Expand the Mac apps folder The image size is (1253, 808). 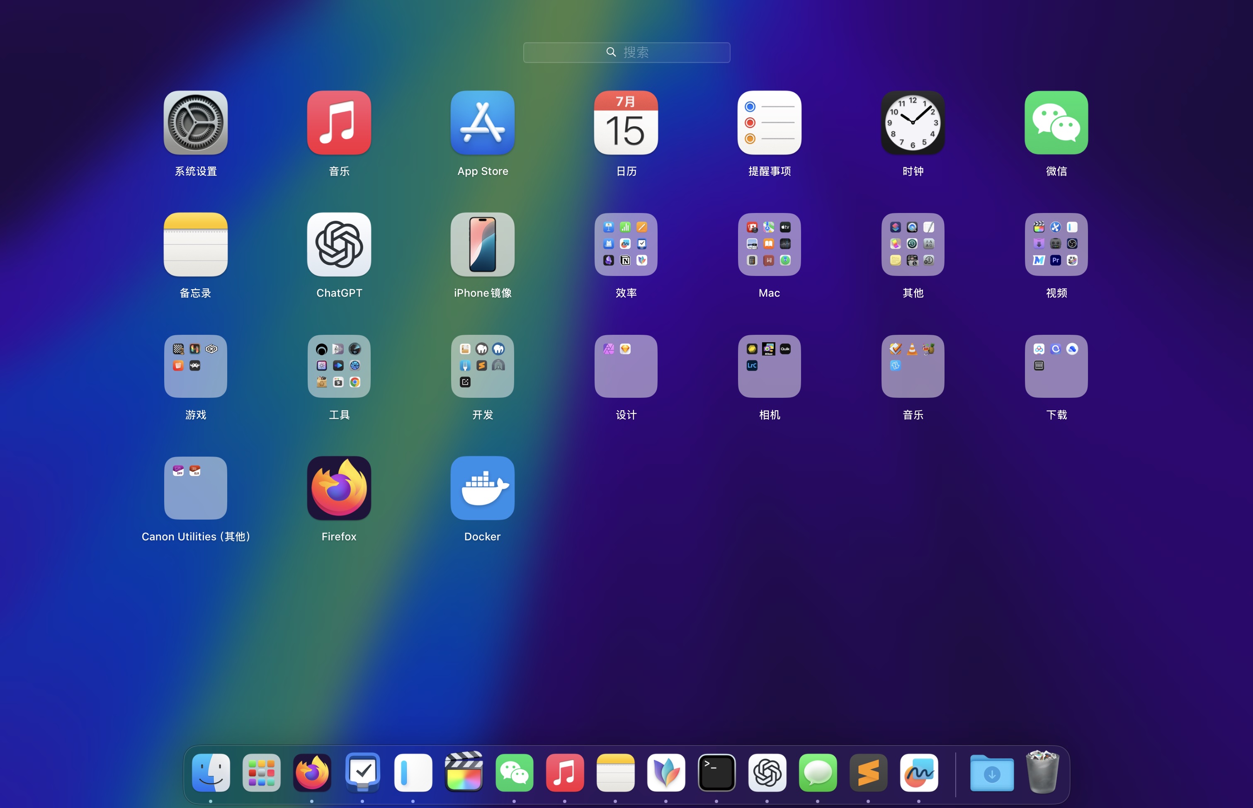pos(769,244)
